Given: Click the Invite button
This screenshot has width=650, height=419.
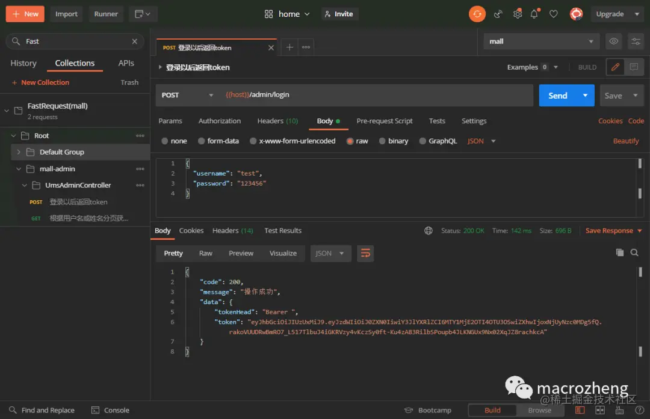Looking at the screenshot, I should point(339,14).
